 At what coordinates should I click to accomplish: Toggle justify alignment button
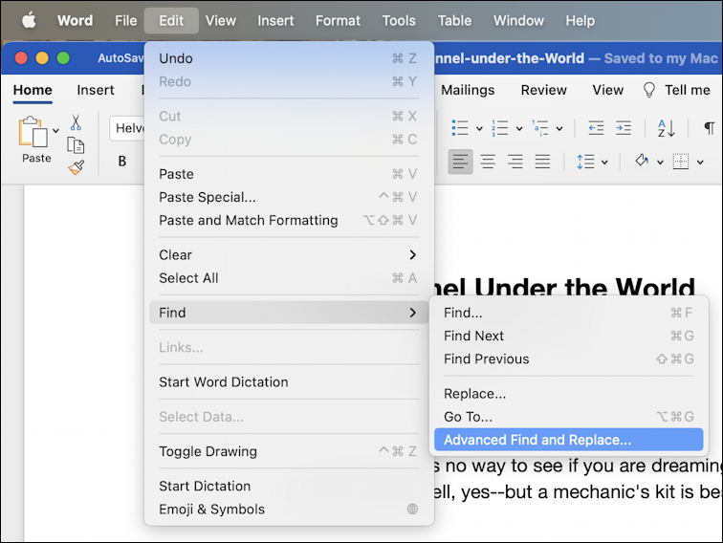pos(542,162)
